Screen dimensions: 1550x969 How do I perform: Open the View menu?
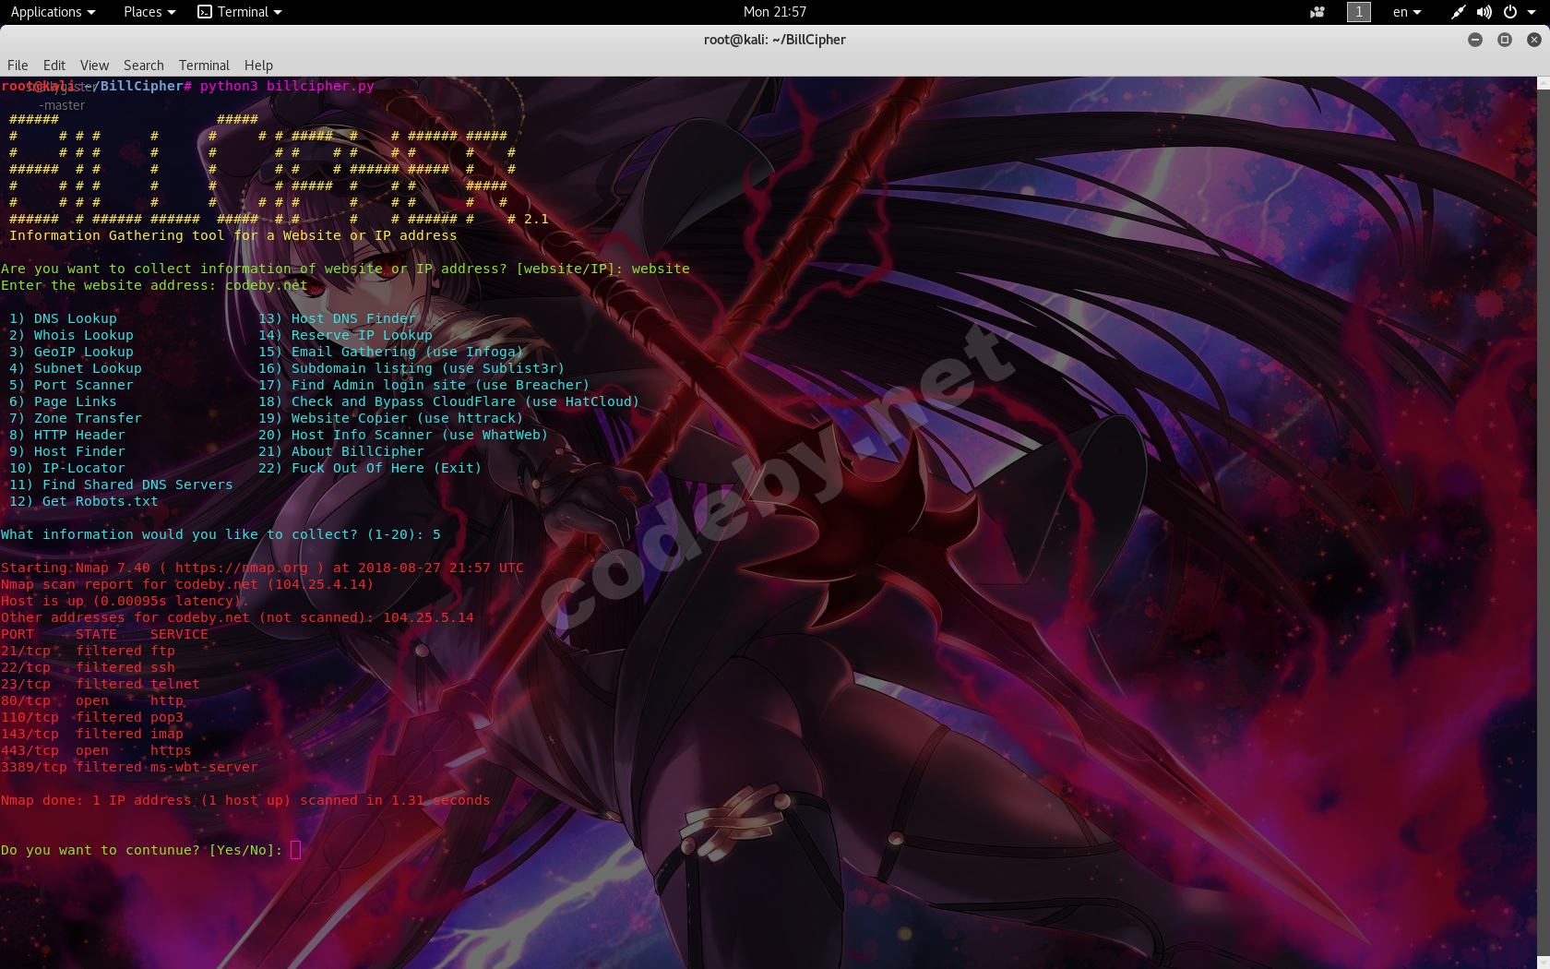point(94,66)
